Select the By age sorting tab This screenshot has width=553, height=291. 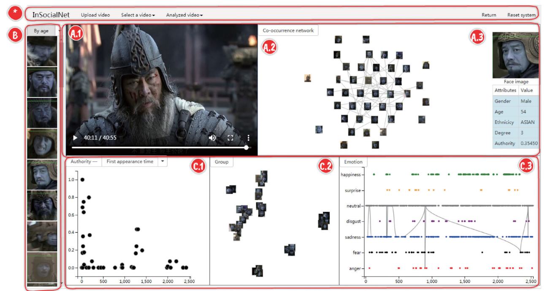tap(41, 31)
